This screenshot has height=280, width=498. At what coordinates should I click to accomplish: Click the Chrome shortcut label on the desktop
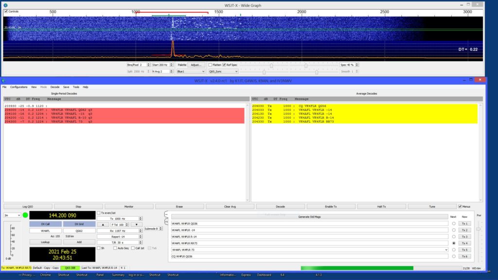coord(45,275)
